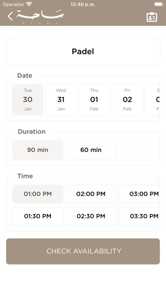Select the partially visible fifth date card
The height and width of the screenshot is (295, 166).
click(152, 100)
